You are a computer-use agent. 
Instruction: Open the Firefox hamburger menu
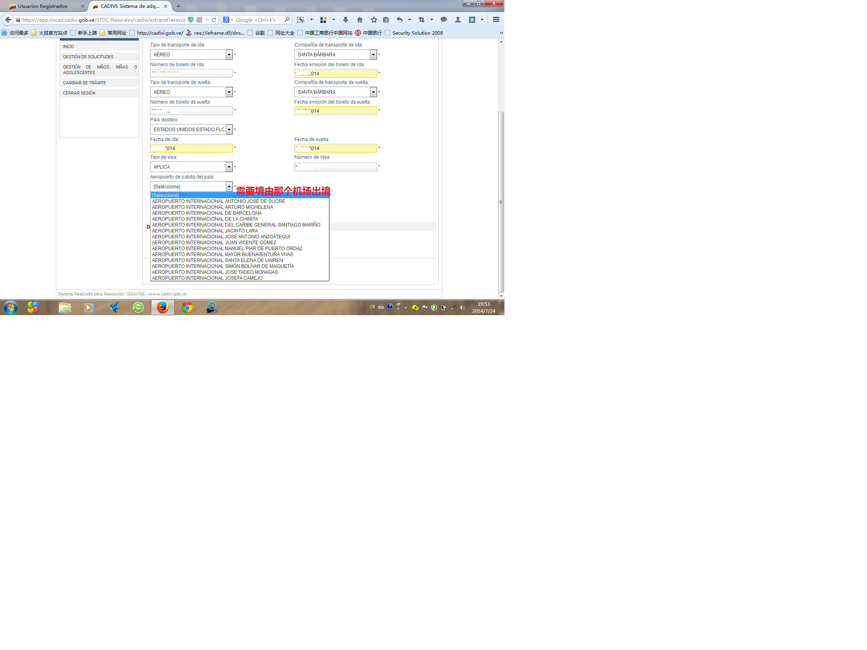pos(496,20)
